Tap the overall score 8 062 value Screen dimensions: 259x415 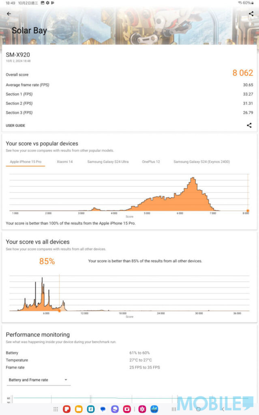tap(242, 73)
